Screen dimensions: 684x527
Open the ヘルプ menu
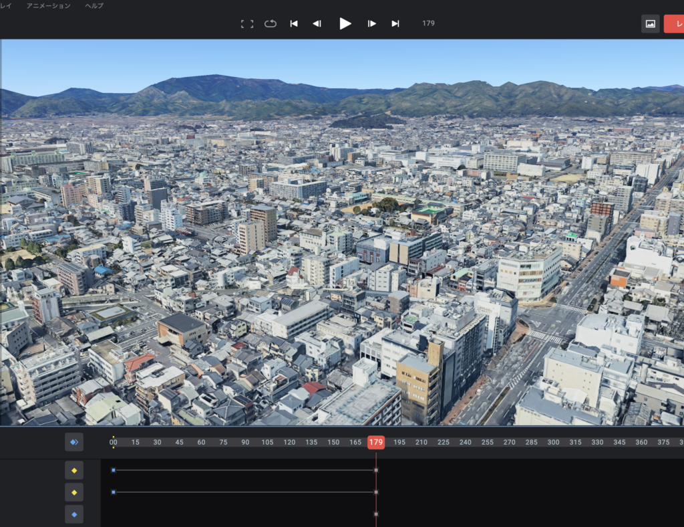tap(94, 5)
